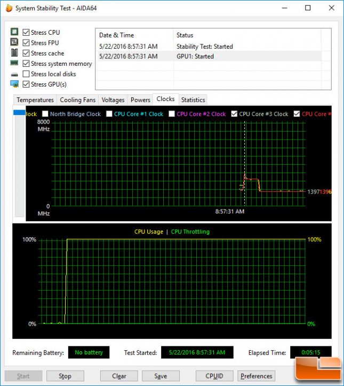Click the cache chip icon beside Stress cache

tap(14, 53)
